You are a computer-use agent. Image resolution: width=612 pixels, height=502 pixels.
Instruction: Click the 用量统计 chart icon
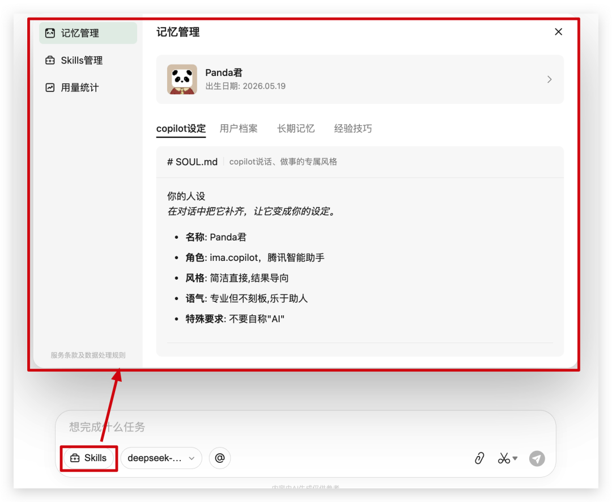[x=50, y=87]
